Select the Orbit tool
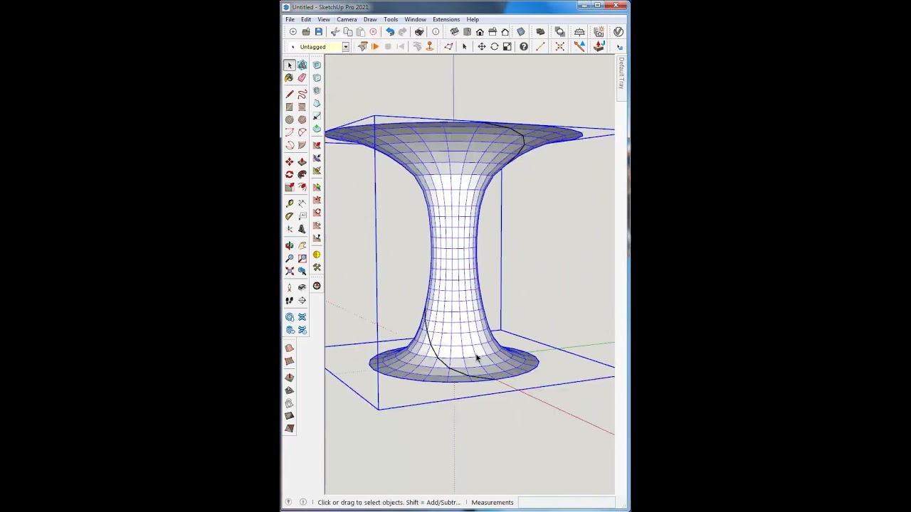 tap(290, 246)
